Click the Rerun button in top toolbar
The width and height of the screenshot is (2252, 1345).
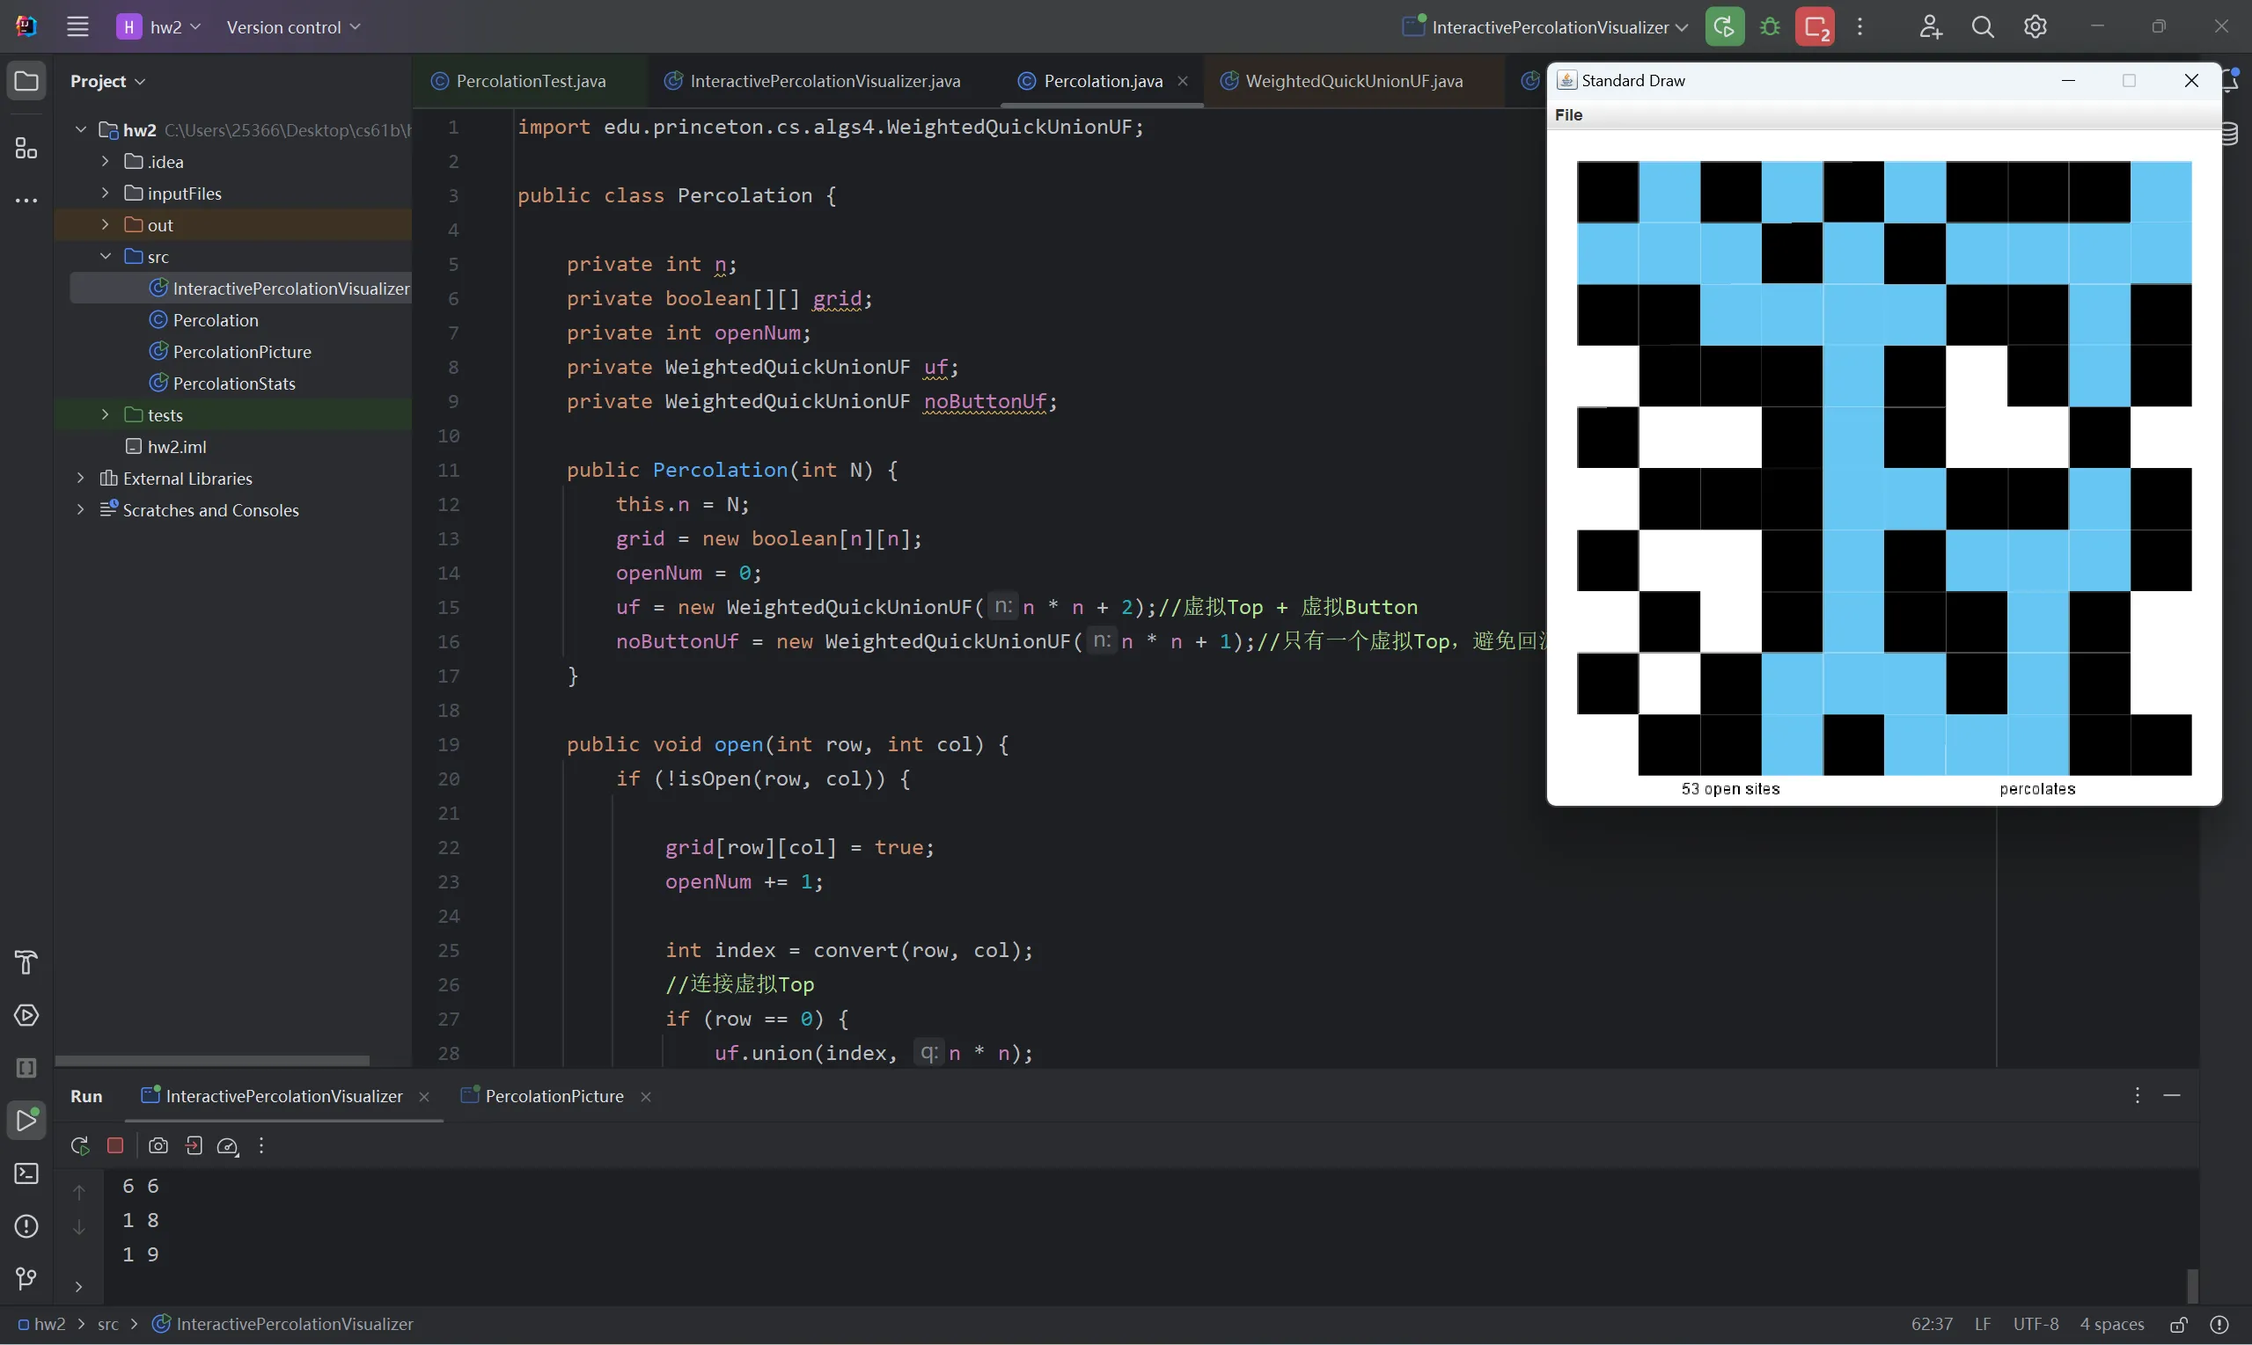[x=1724, y=27]
